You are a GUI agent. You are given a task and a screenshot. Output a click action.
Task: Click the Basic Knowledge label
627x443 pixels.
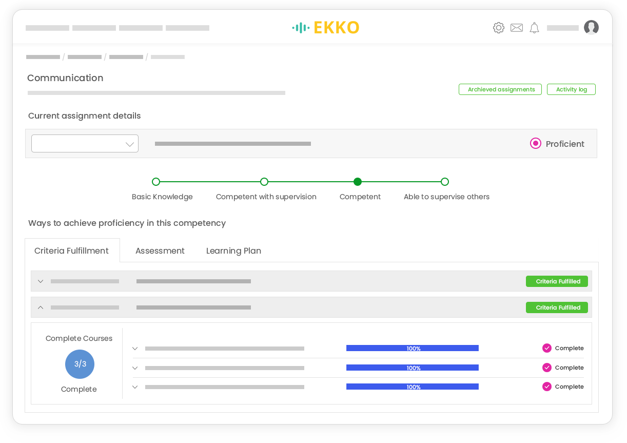(x=162, y=197)
